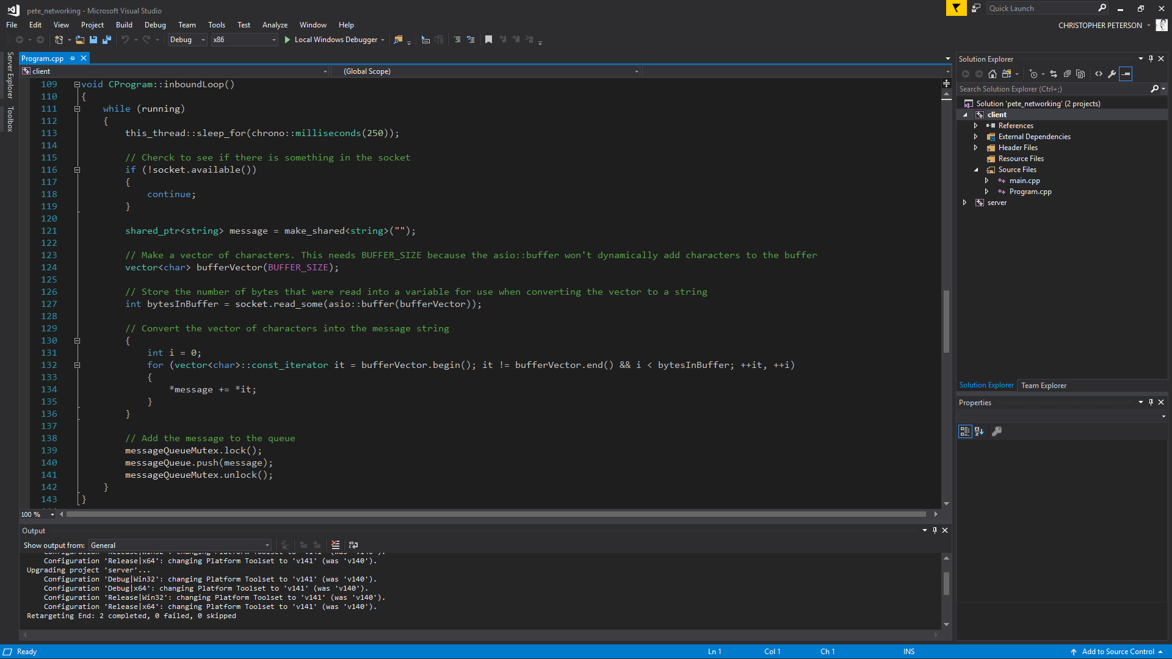Screen dimensions: 1172x659
Task: Click the Open File folder icon
Action: 80,40
